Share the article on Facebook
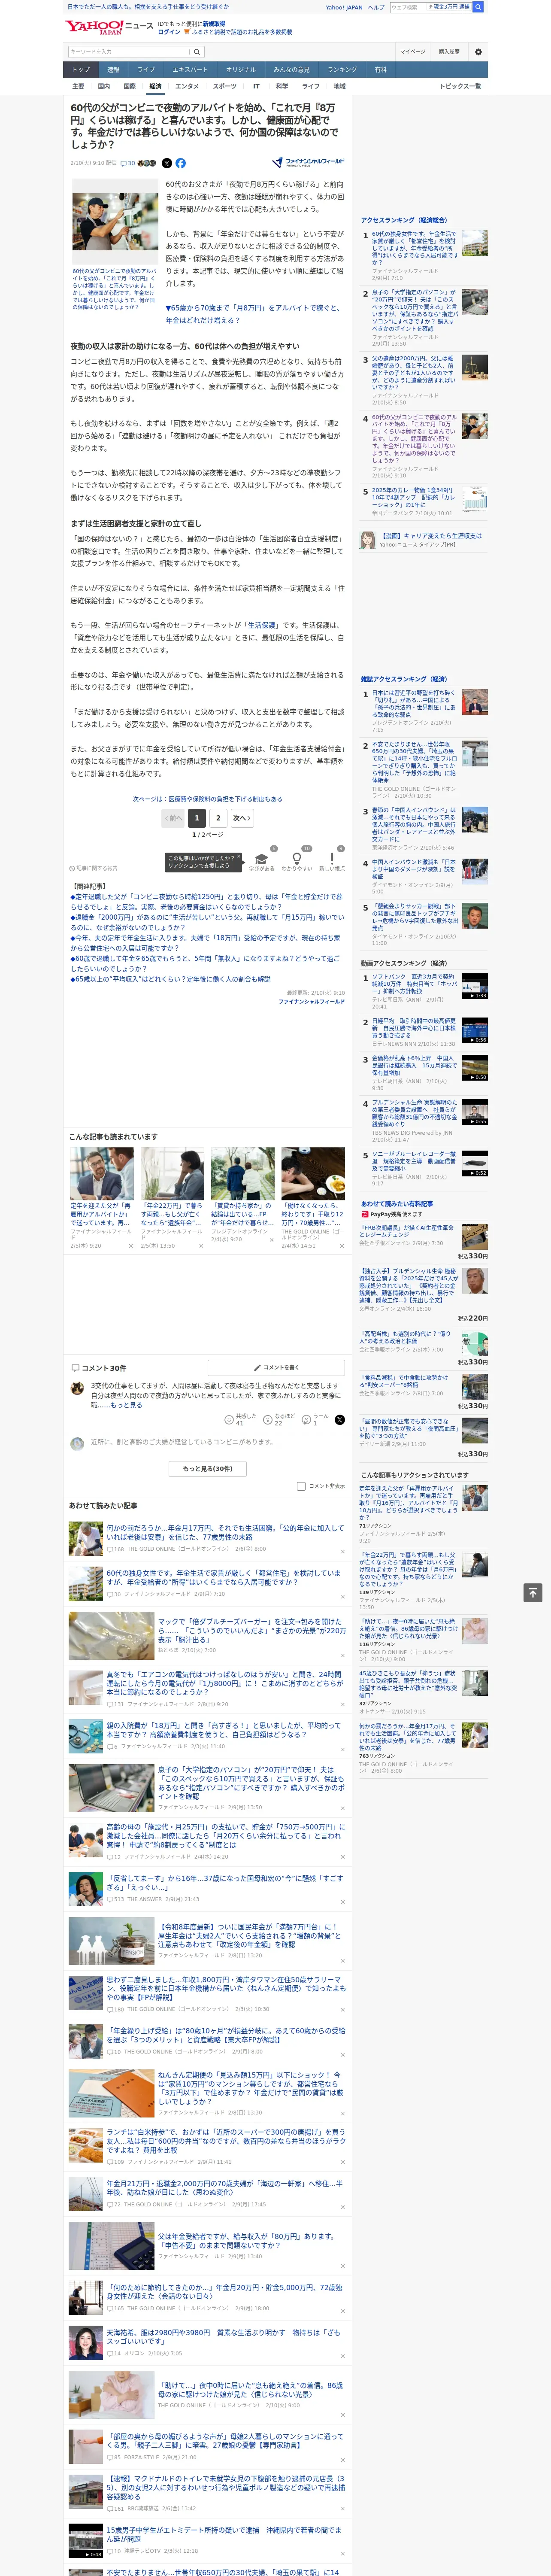The height and width of the screenshot is (2576, 551). tap(181, 163)
